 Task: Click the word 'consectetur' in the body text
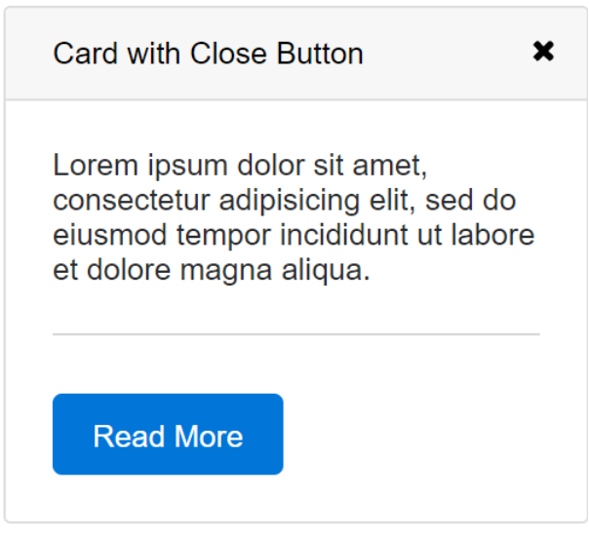131,201
